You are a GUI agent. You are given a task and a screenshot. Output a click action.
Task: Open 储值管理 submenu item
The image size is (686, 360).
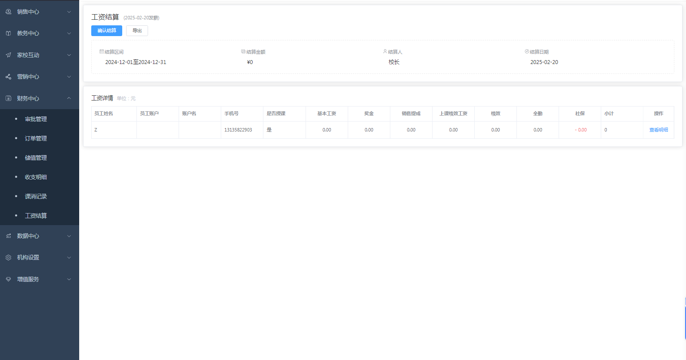(40, 158)
